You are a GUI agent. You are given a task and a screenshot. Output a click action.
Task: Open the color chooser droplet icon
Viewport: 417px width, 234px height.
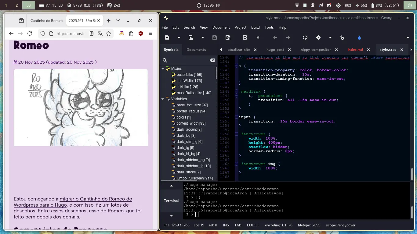(359, 37)
